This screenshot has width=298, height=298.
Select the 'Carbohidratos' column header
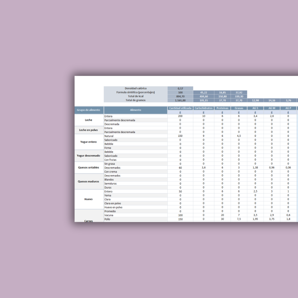203,108
